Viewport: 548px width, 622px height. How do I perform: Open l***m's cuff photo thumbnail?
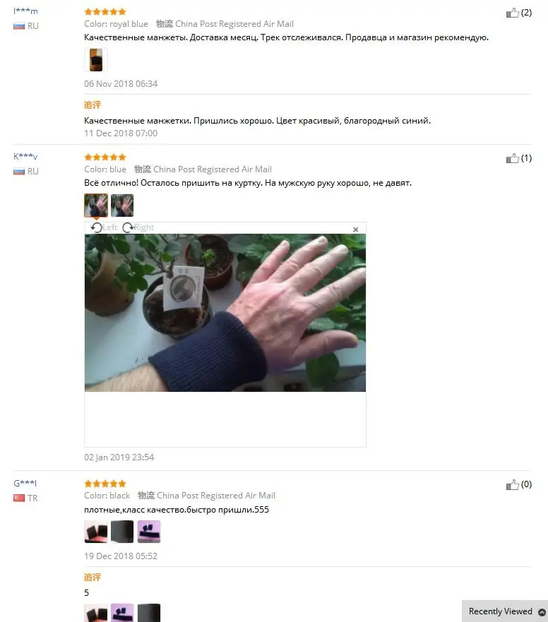96,60
